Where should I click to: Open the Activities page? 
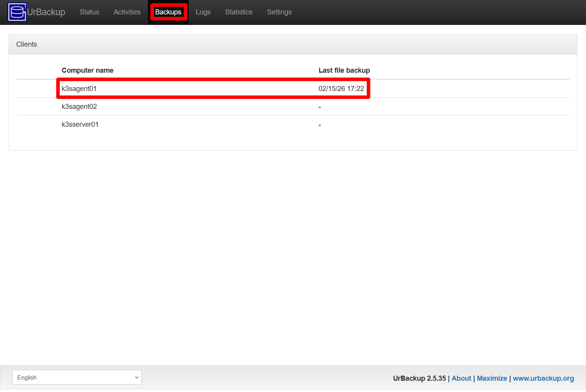(x=127, y=12)
